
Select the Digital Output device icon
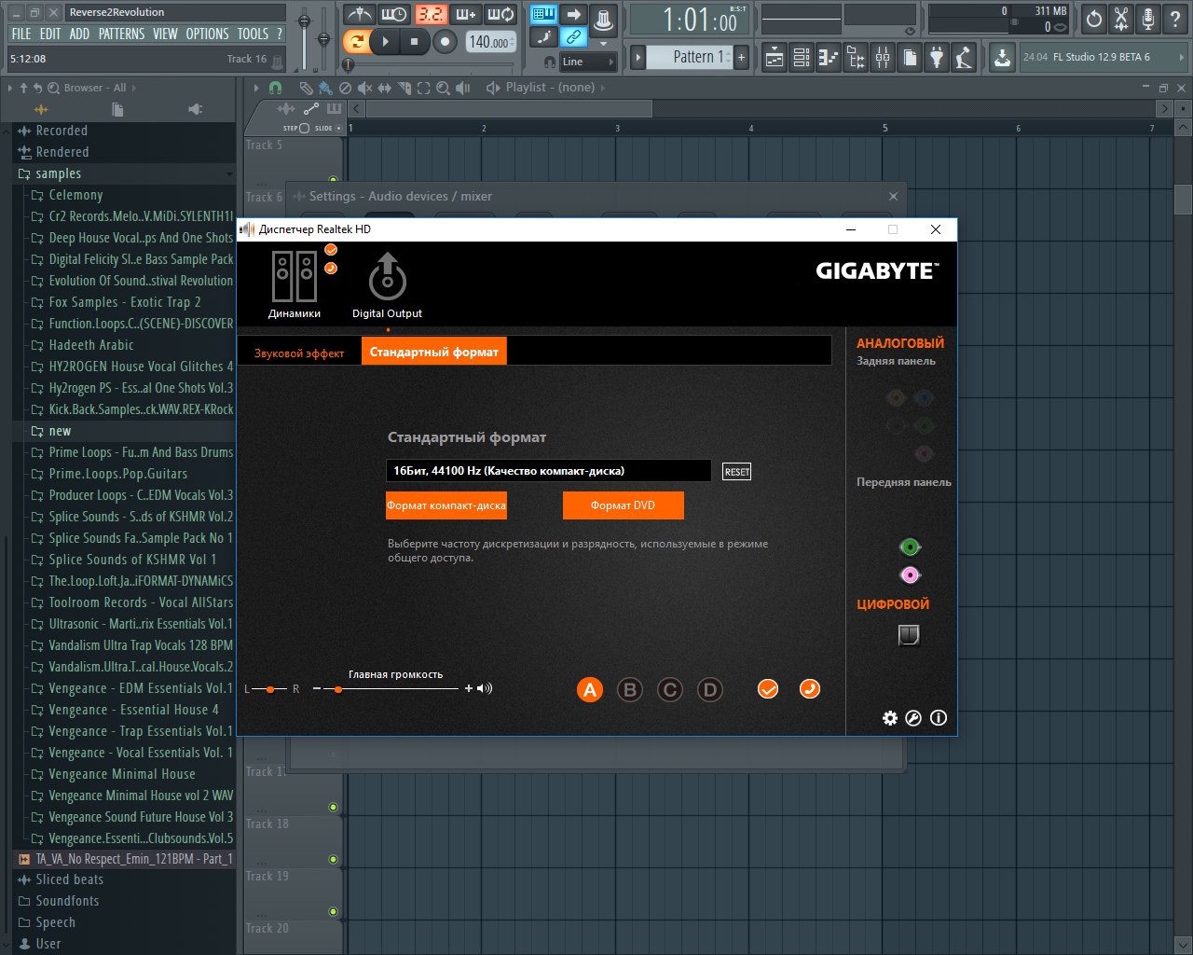pyautogui.click(x=388, y=284)
